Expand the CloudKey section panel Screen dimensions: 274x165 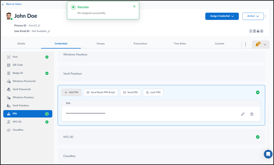pos(161,156)
